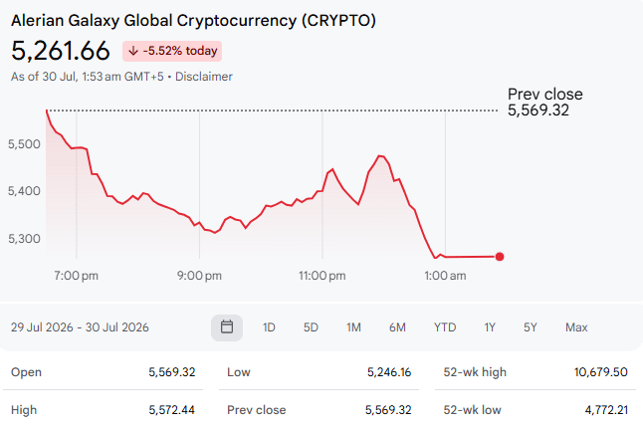Screen dimensions: 643x429
Task: Click the -5.52% today badge
Action: [172, 51]
